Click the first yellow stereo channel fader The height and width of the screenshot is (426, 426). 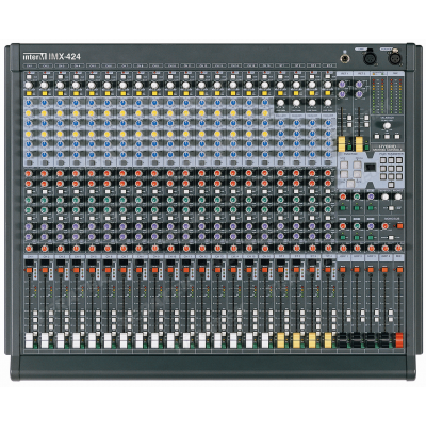282,339
